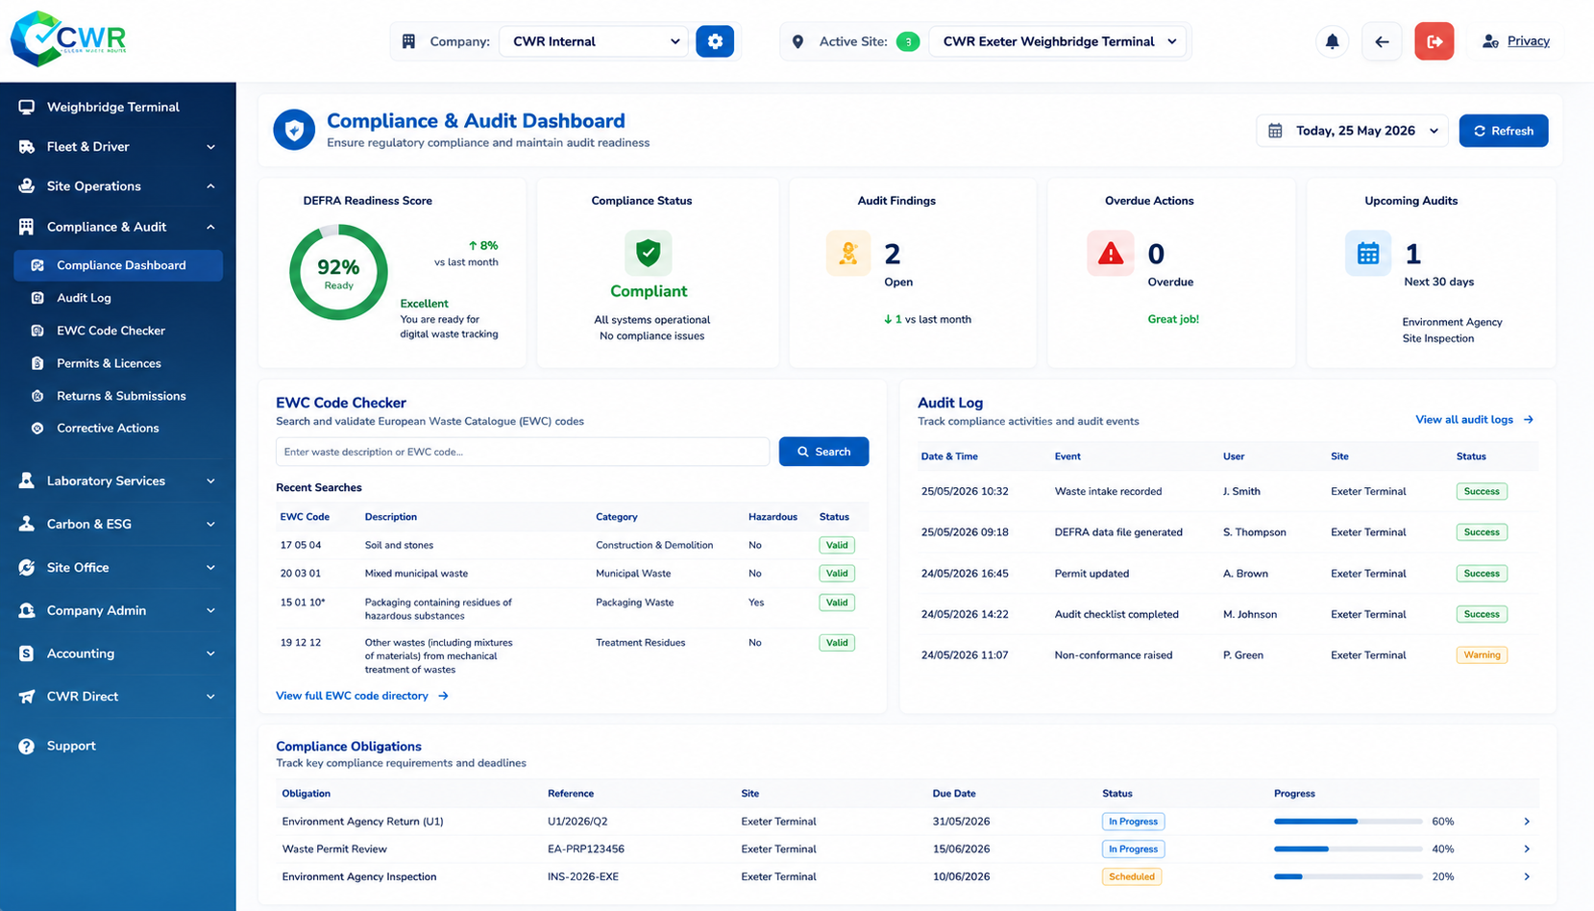Viewport: 1594px width, 911px height.
Task: Go back with the arrow button
Action: pyautogui.click(x=1382, y=41)
